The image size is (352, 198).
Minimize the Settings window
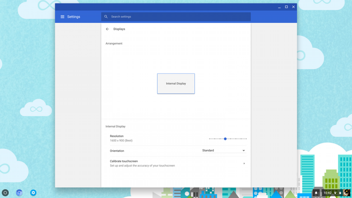[279, 7]
